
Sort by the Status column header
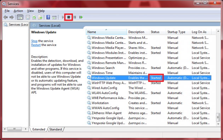158,32
